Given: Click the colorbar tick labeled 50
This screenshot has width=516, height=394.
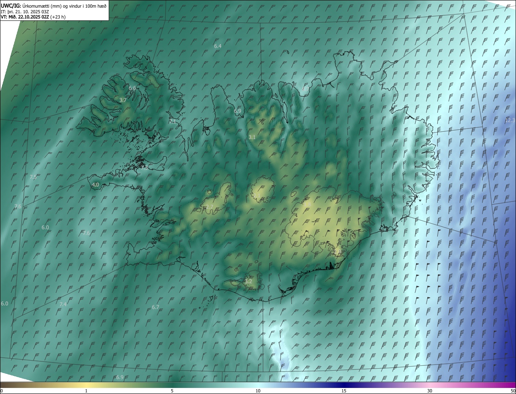Looking at the screenshot, I should 513,391.
